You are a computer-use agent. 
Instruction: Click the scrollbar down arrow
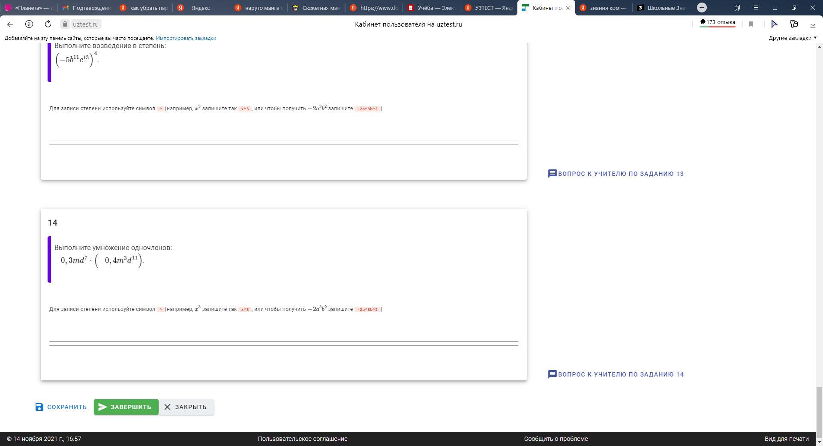[x=819, y=442]
